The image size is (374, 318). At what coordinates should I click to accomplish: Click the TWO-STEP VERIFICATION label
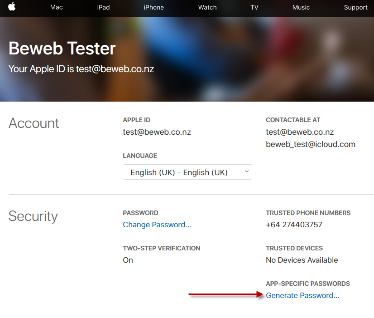coord(162,248)
